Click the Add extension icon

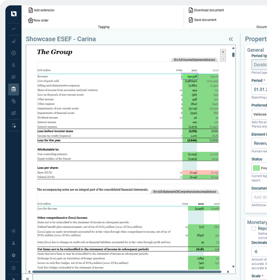[31, 10]
